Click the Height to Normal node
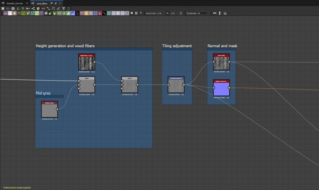Viewport: 319px width, 190px height. (221, 88)
